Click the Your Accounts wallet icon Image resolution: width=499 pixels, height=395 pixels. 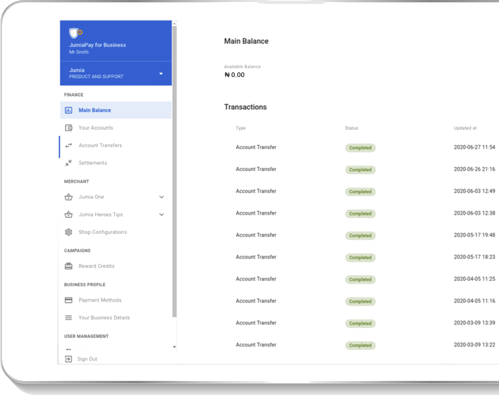point(68,128)
